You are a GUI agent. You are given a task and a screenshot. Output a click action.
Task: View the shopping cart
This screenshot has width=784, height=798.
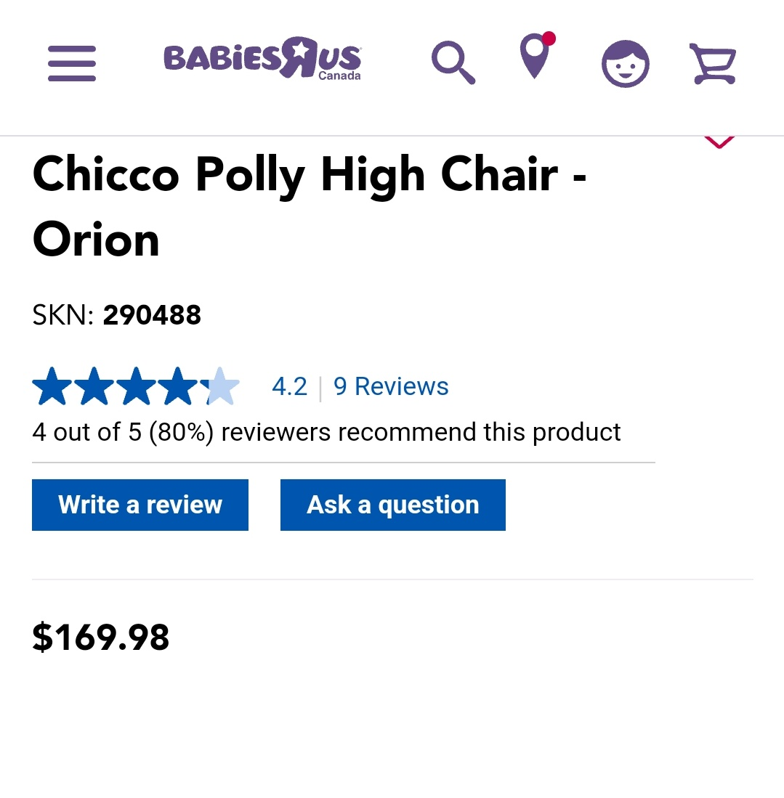(714, 64)
